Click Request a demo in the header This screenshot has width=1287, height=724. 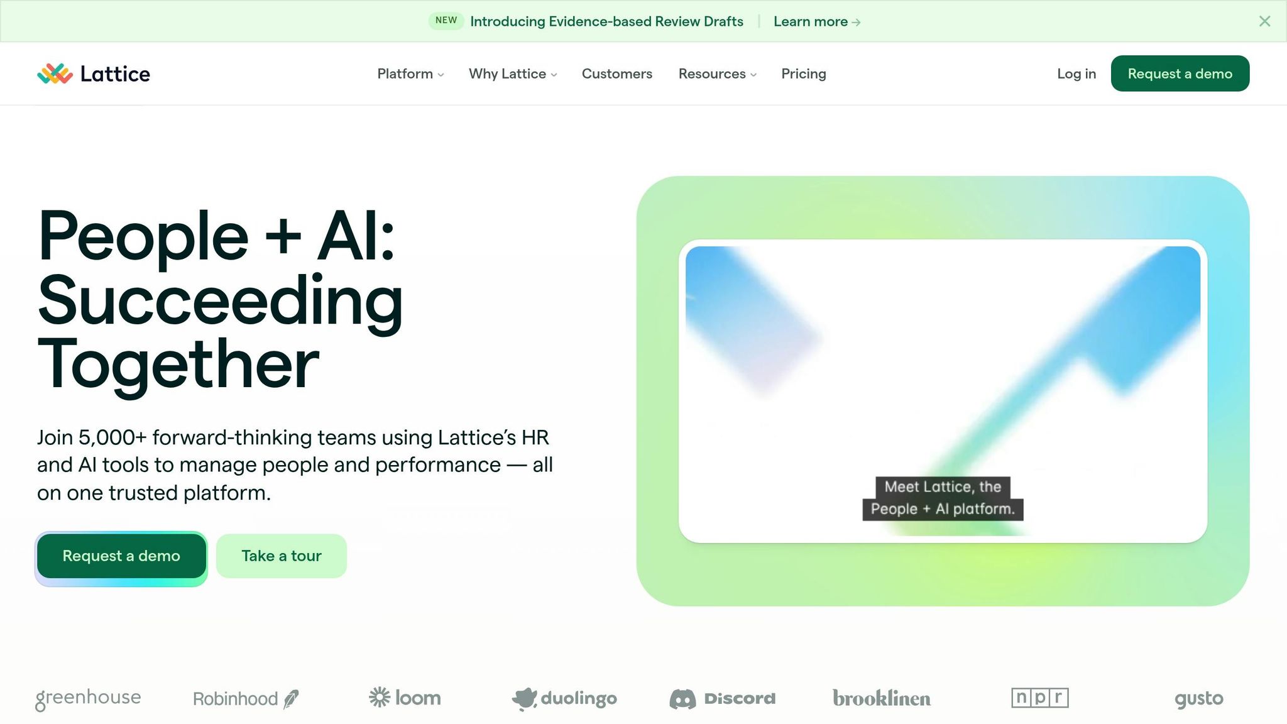(1180, 74)
